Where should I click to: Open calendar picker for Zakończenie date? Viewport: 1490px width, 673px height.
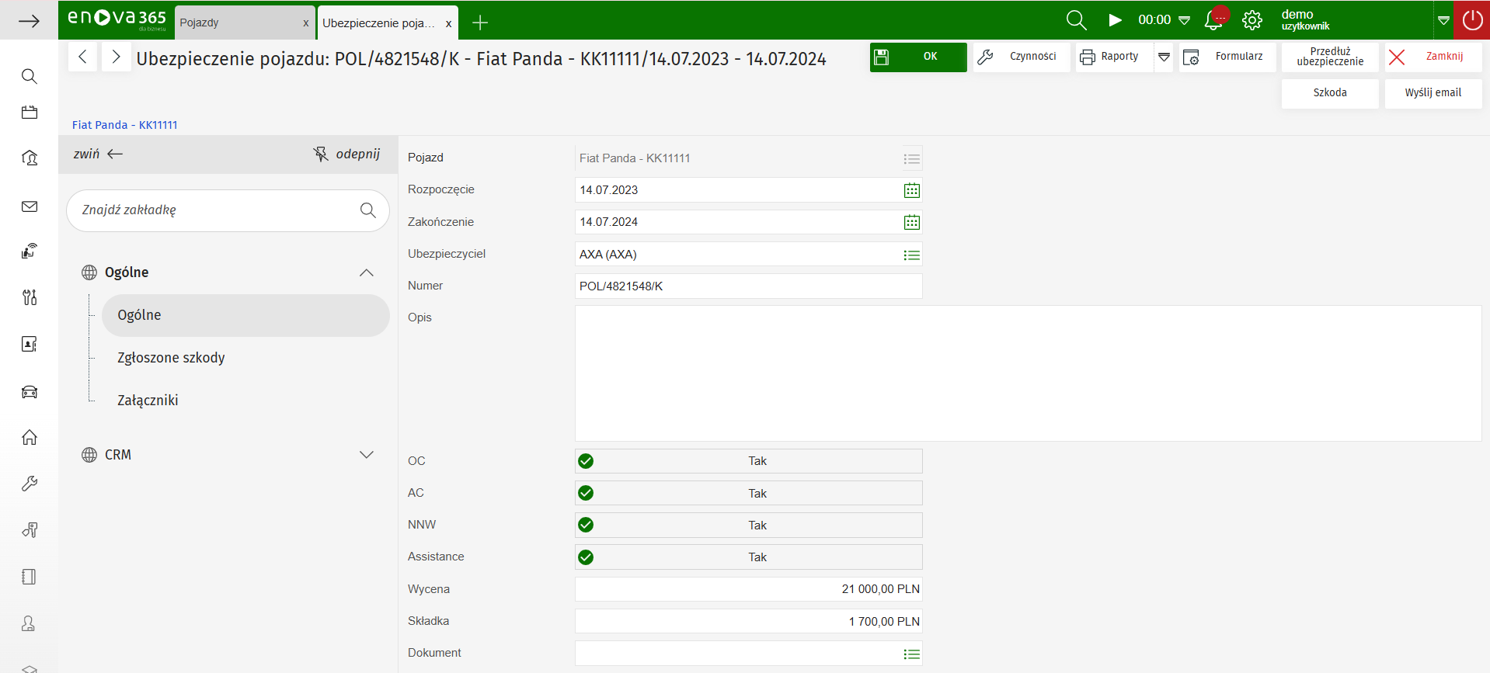point(911,223)
